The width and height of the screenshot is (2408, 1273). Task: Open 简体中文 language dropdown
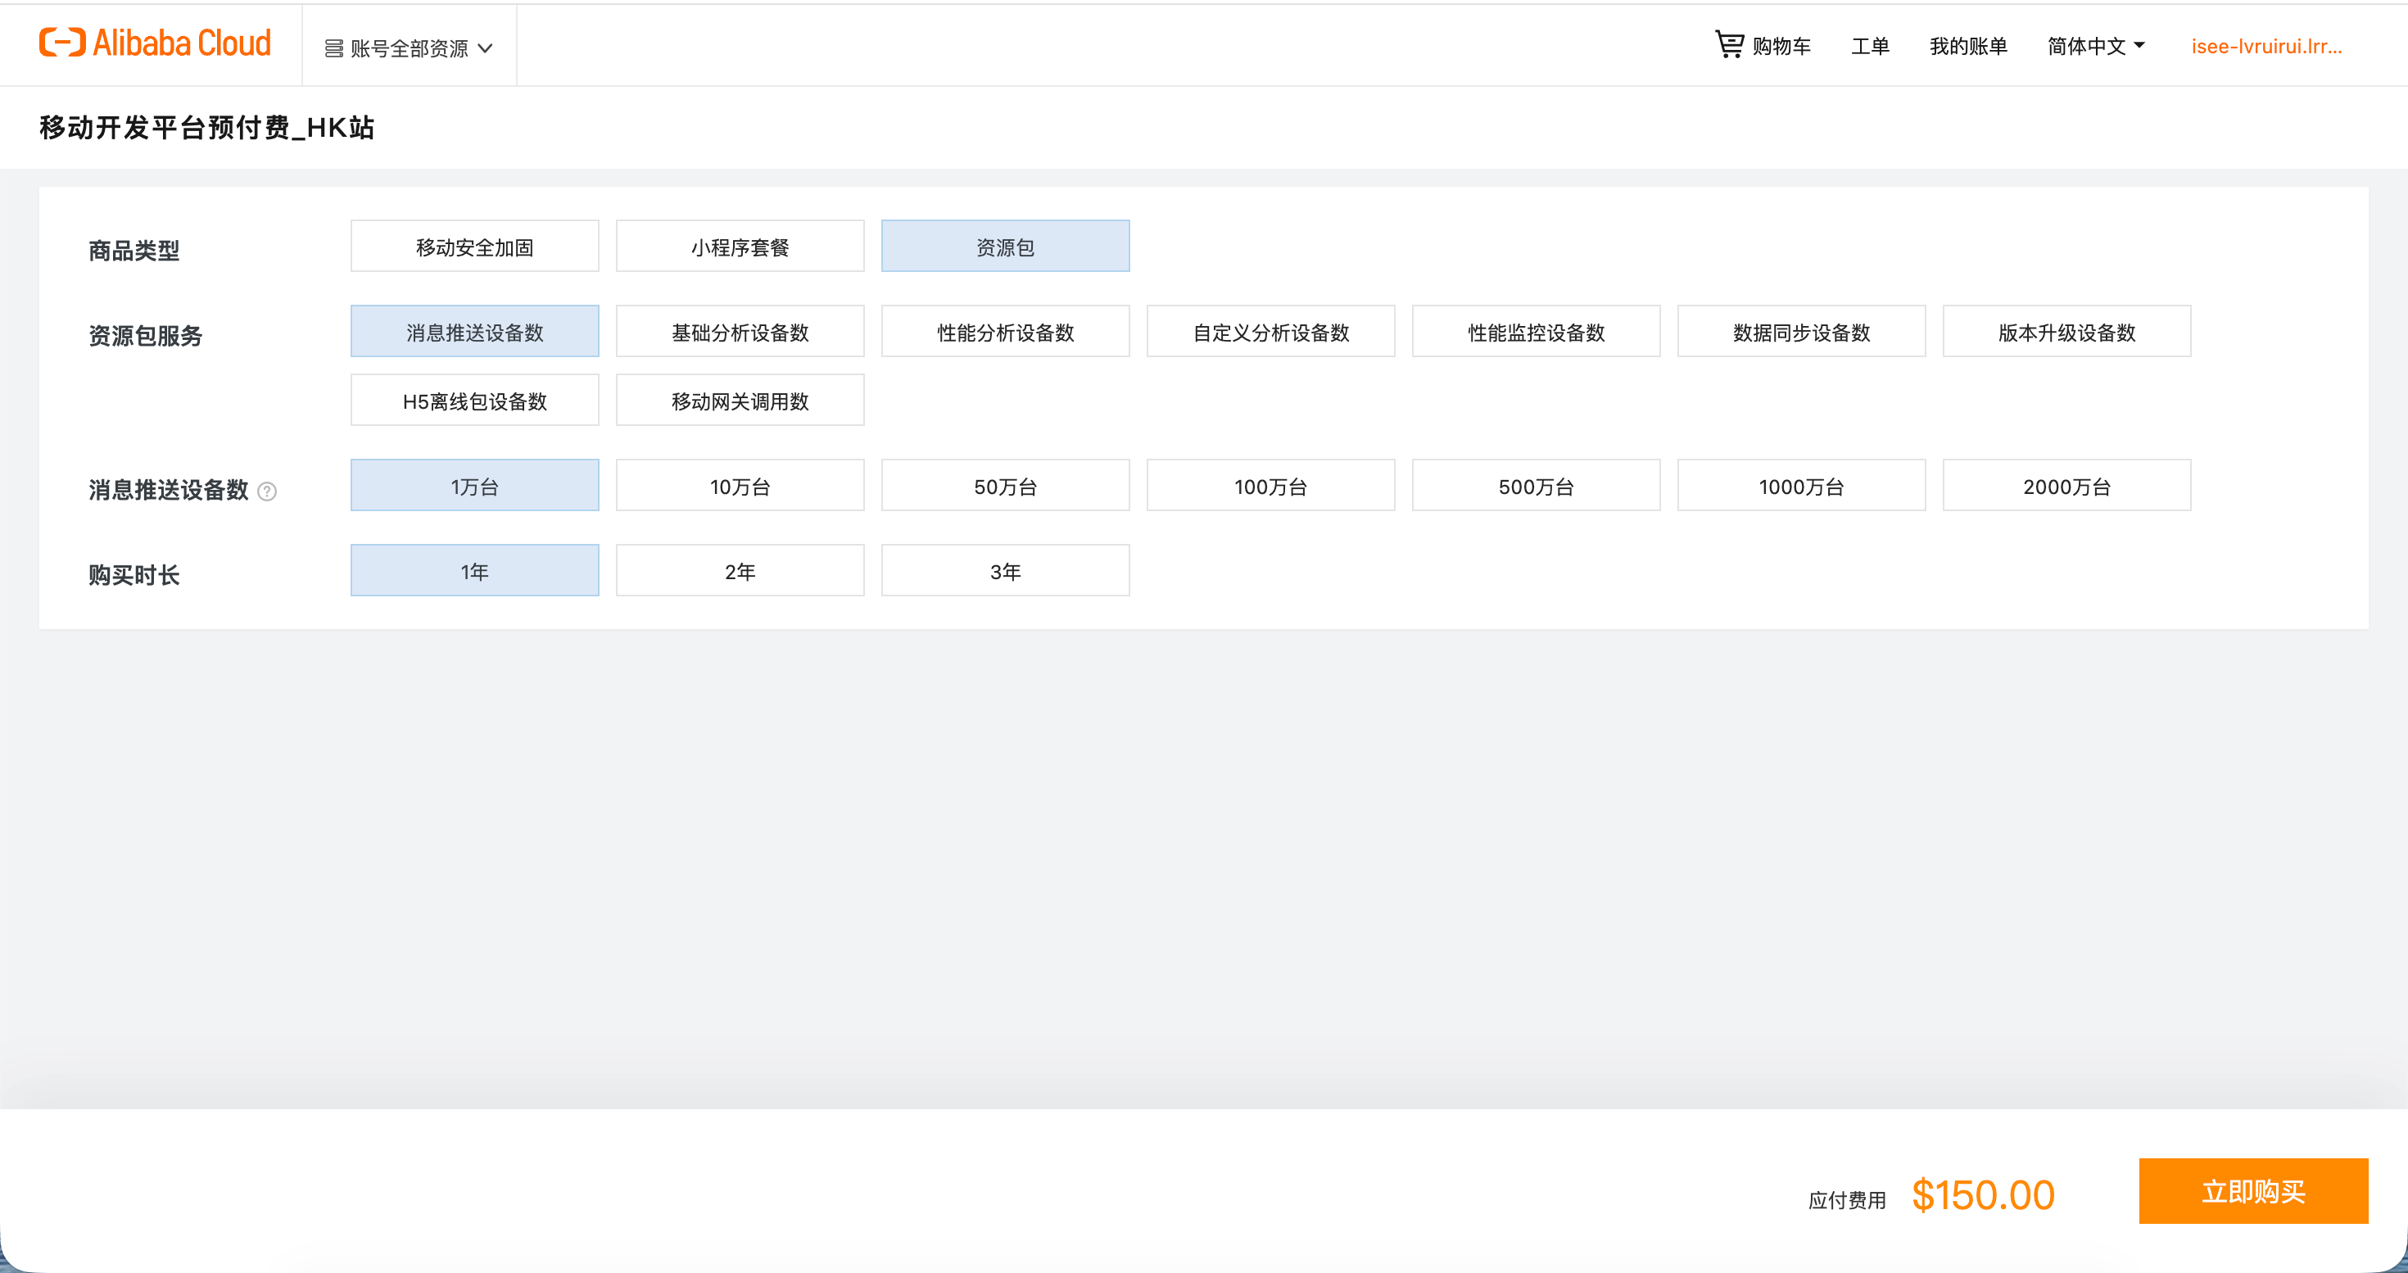(2095, 46)
